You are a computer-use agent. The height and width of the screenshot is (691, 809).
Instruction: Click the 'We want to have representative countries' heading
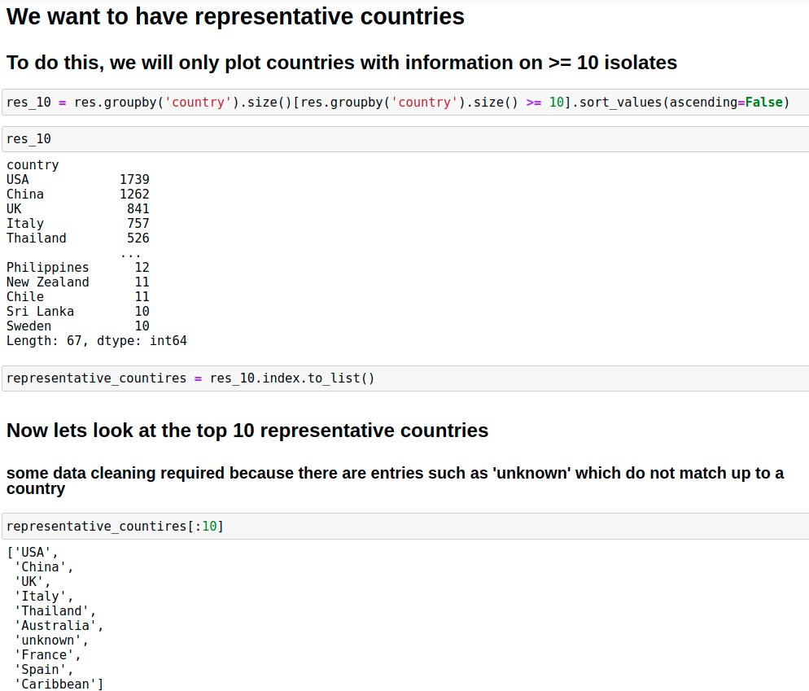235,16
